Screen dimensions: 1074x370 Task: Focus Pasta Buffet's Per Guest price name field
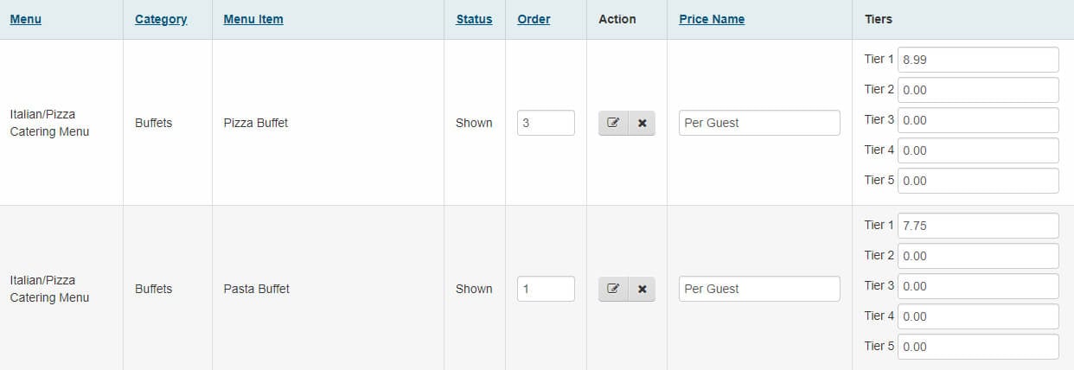[x=758, y=289]
